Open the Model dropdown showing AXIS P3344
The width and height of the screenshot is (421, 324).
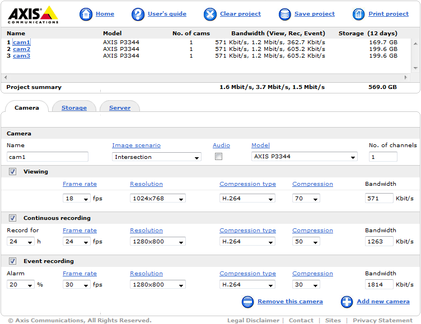click(x=304, y=157)
